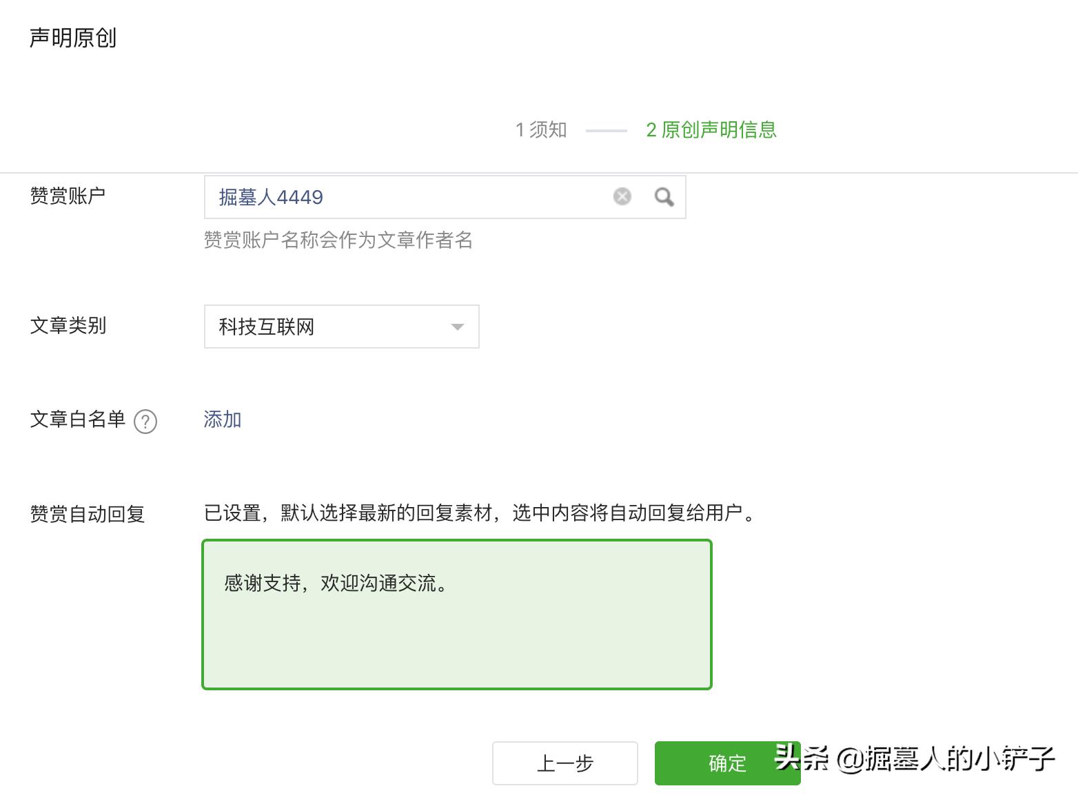Click the 上一步 back button
1078x795 pixels.
click(565, 763)
